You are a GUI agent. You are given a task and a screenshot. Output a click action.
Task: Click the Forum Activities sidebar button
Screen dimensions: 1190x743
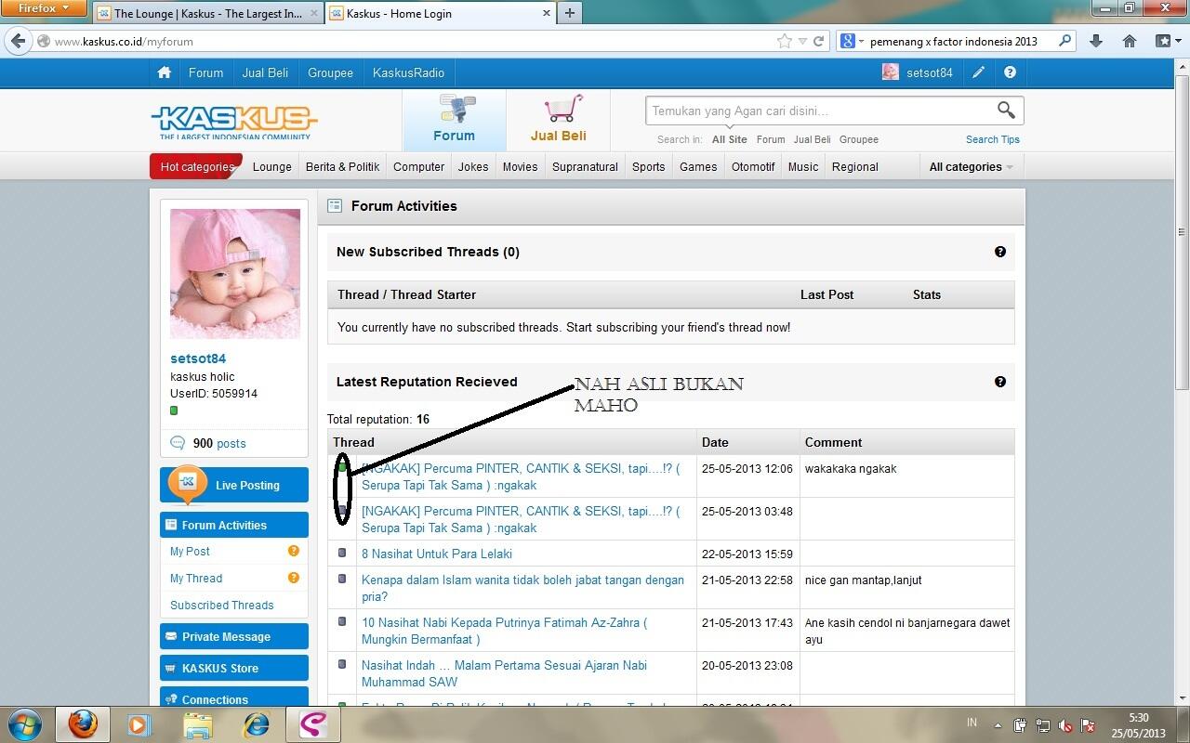(234, 525)
